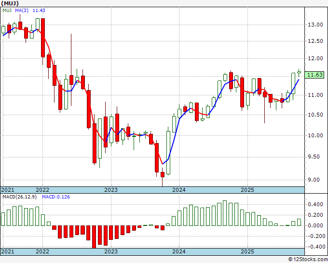328x263 pixels.
Task: Click 2024 on the price chart timeline
Action: tap(179, 190)
